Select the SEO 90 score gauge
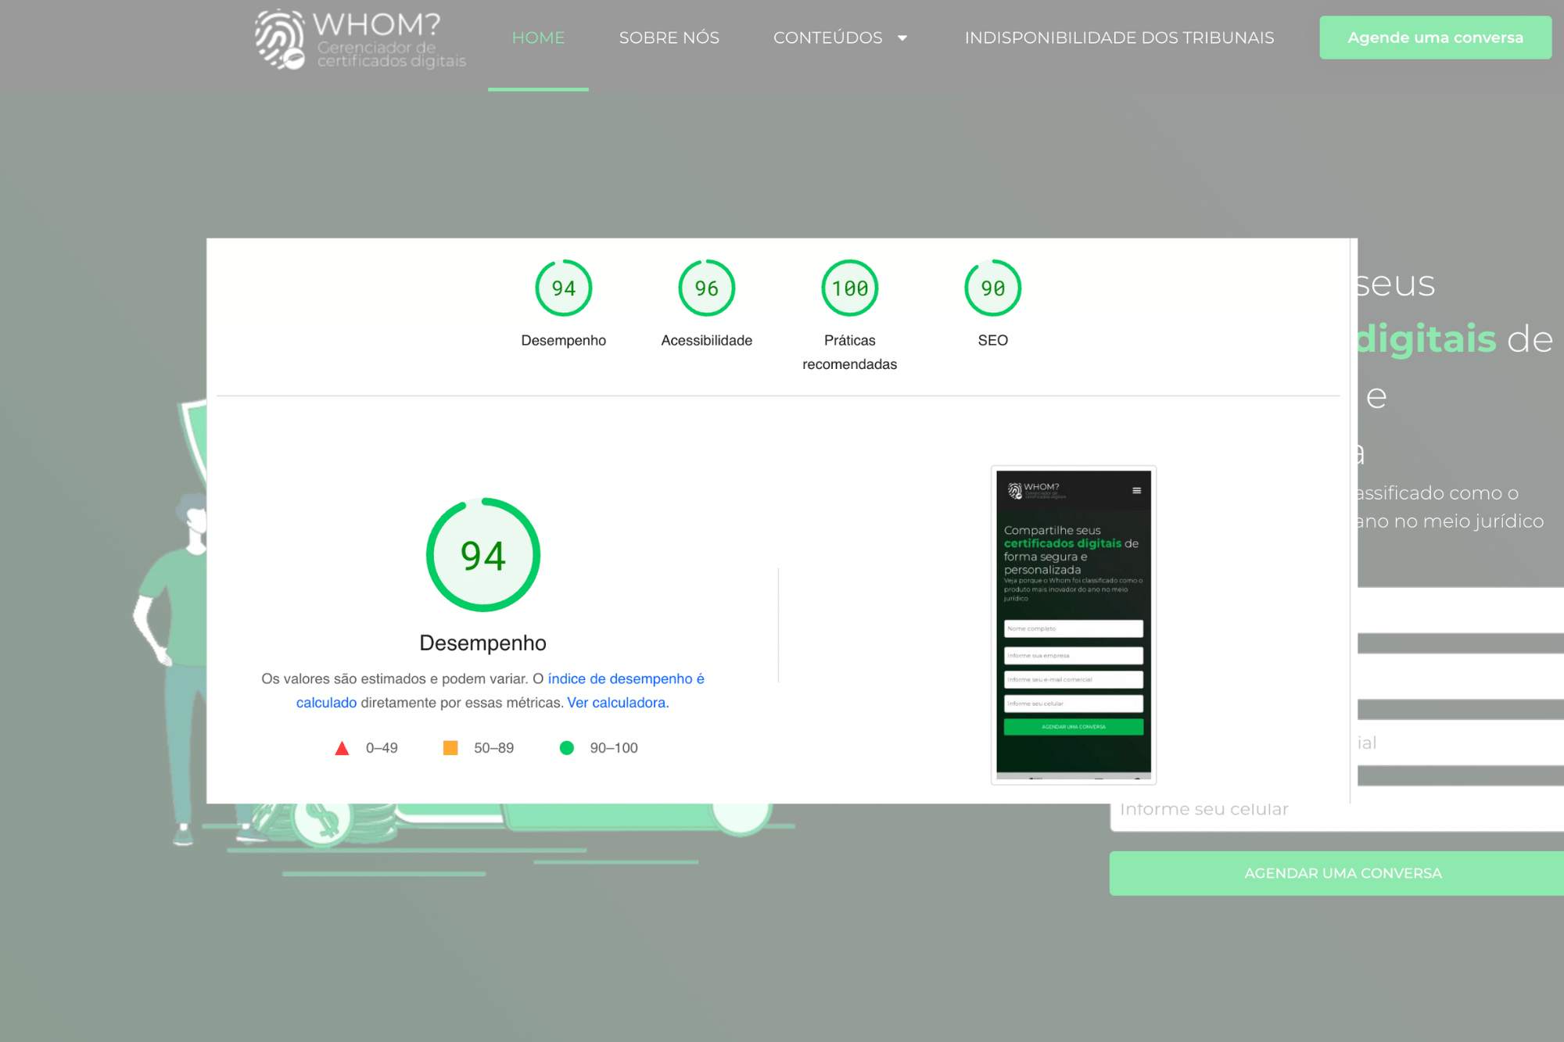This screenshot has width=1564, height=1042. 992,288
